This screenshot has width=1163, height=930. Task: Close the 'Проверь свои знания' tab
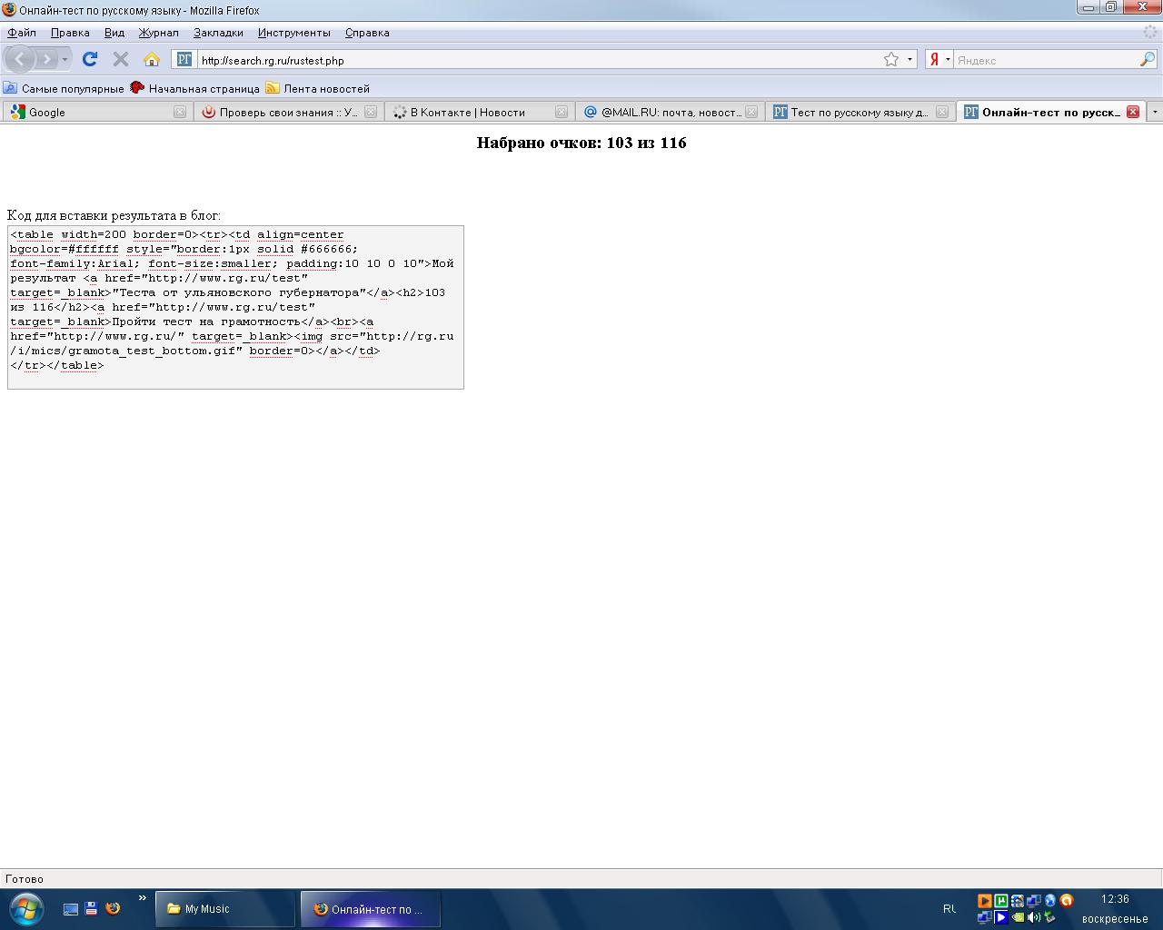pyautogui.click(x=371, y=112)
